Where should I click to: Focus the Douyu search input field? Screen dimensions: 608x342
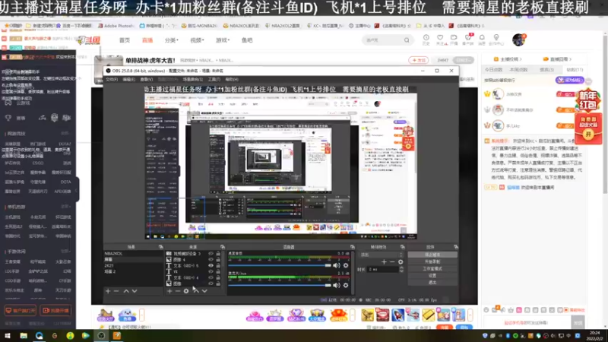pos(383,40)
